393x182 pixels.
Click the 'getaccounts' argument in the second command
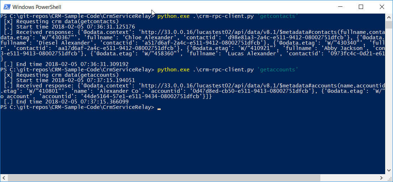click(278, 70)
